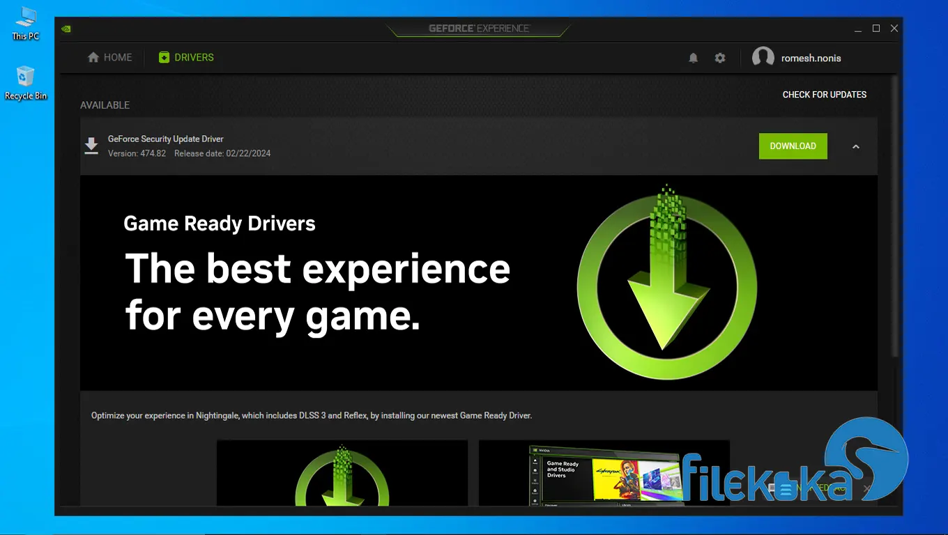Open settings gear icon
The width and height of the screenshot is (948, 535).
coord(720,59)
